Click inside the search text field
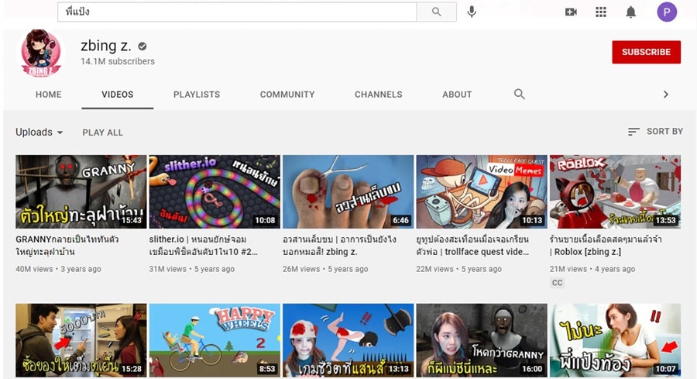This screenshot has height=379, width=697. pos(237,12)
